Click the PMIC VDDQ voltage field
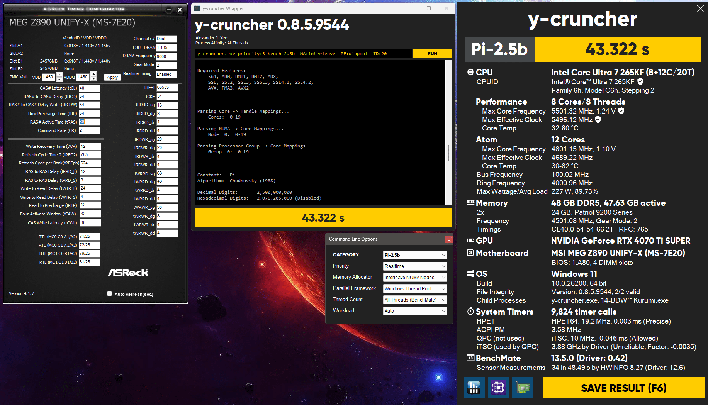This screenshot has height=405, width=708. (x=83, y=77)
